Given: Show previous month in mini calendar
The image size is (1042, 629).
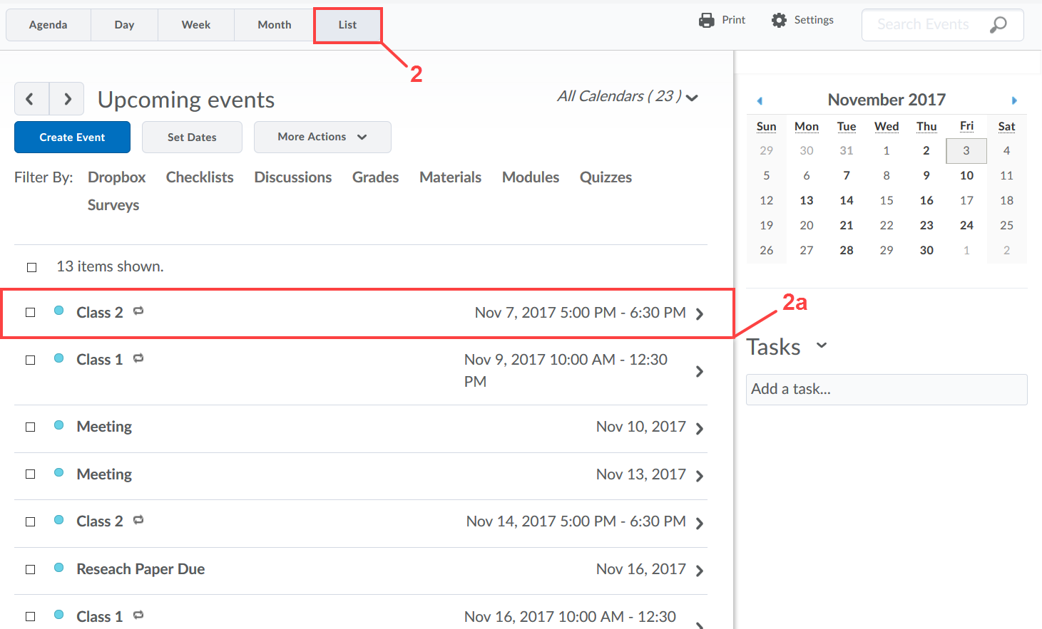Looking at the screenshot, I should pos(760,100).
